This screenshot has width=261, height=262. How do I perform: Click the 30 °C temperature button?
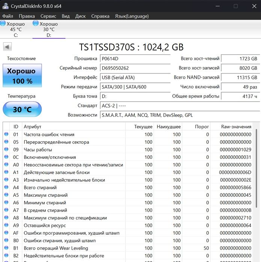tap(22, 109)
